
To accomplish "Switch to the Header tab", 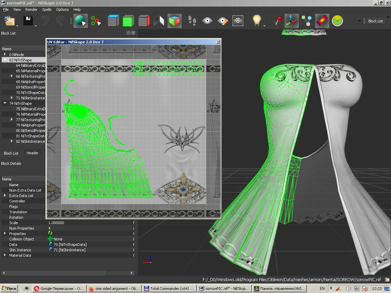I will click(x=33, y=153).
